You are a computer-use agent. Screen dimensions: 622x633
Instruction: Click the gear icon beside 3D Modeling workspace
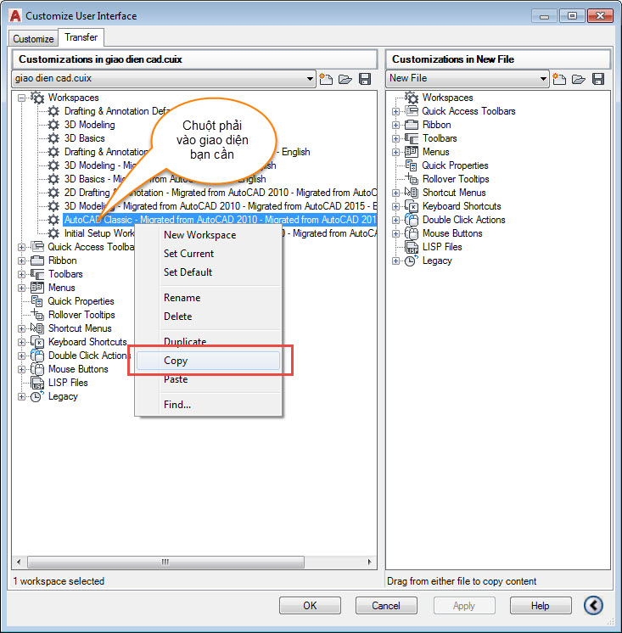click(x=53, y=125)
